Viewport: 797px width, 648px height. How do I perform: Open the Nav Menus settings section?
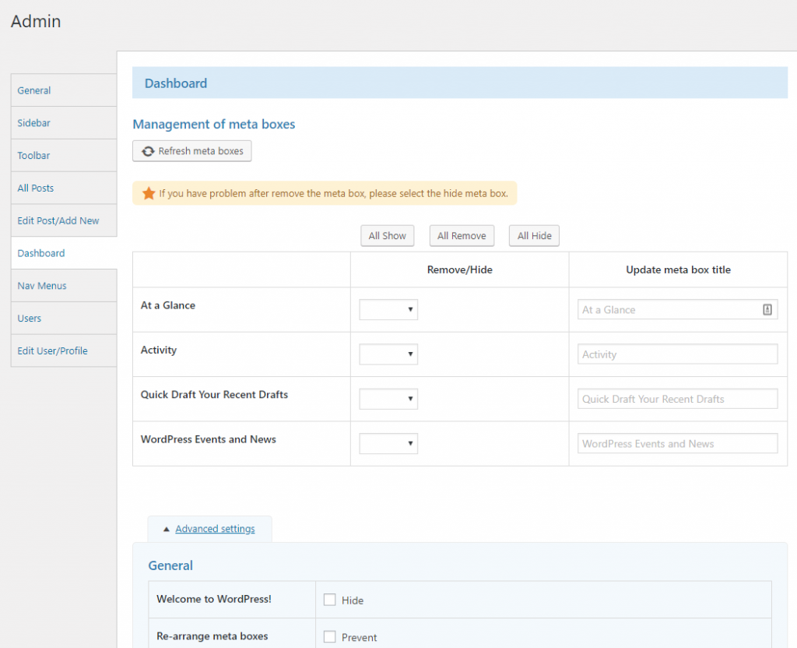click(x=42, y=285)
